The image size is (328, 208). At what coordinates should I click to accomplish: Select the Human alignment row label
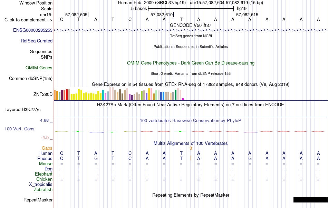pyautogui.click(x=45, y=153)
